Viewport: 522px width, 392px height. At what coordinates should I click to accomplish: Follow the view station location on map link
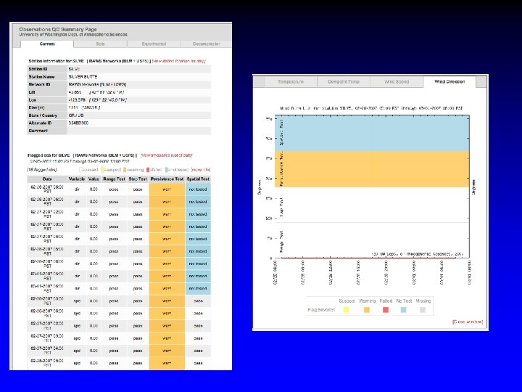(x=179, y=61)
